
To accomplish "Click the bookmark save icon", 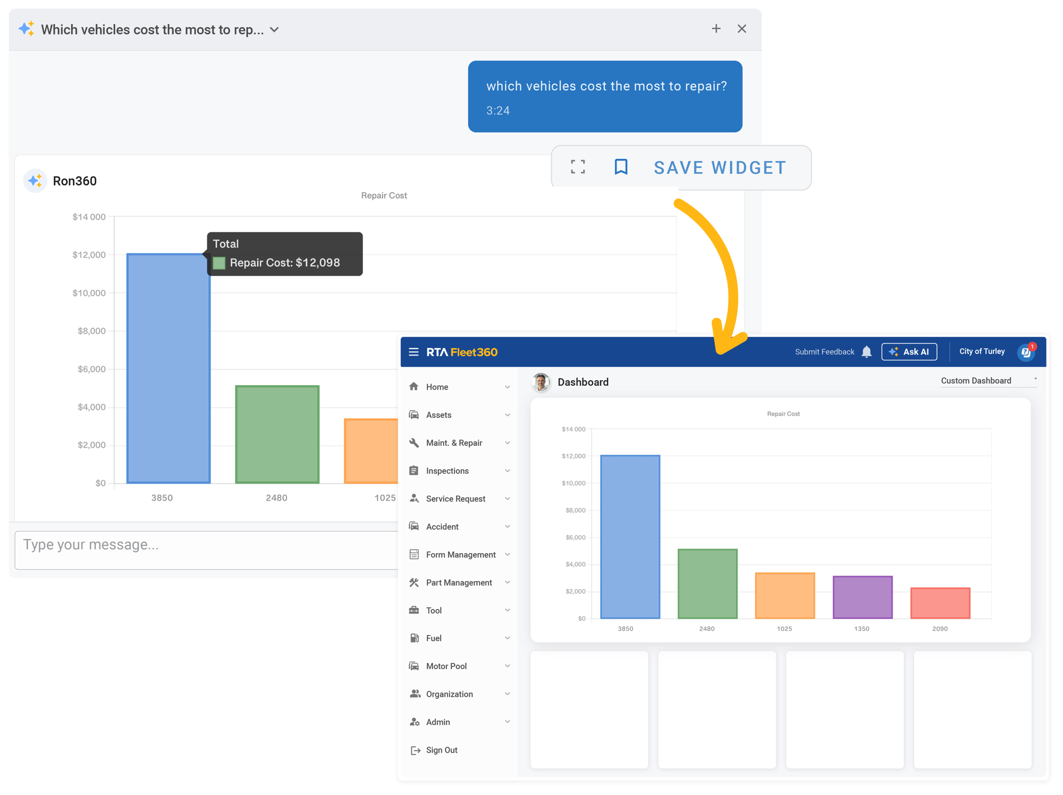I will coord(621,167).
